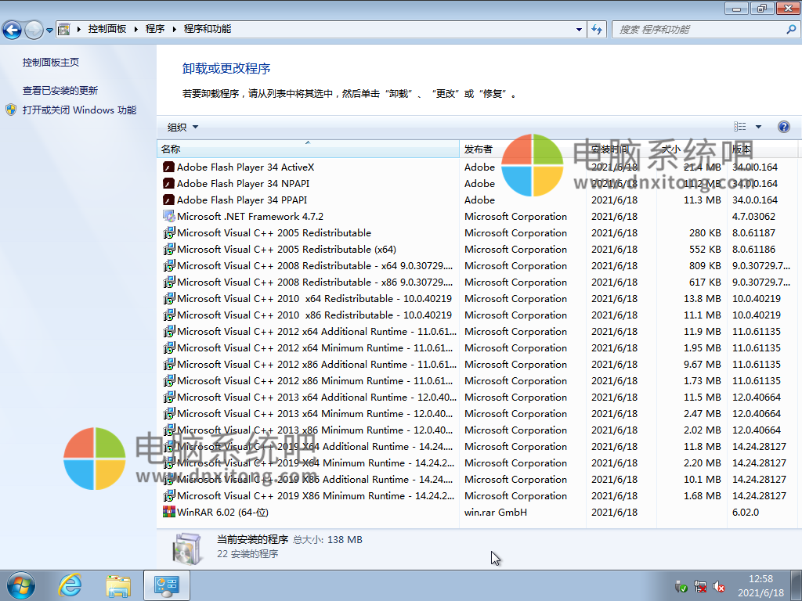This screenshot has height=601, width=802.
Task: Open the 查看已安装的更新 link
Action: pyautogui.click(x=60, y=91)
